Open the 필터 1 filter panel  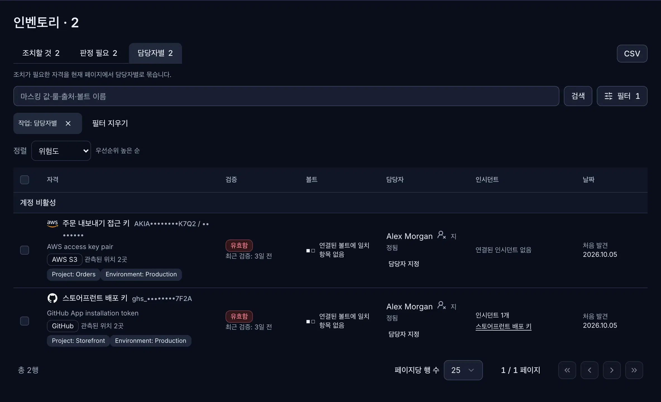[x=622, y=96]
